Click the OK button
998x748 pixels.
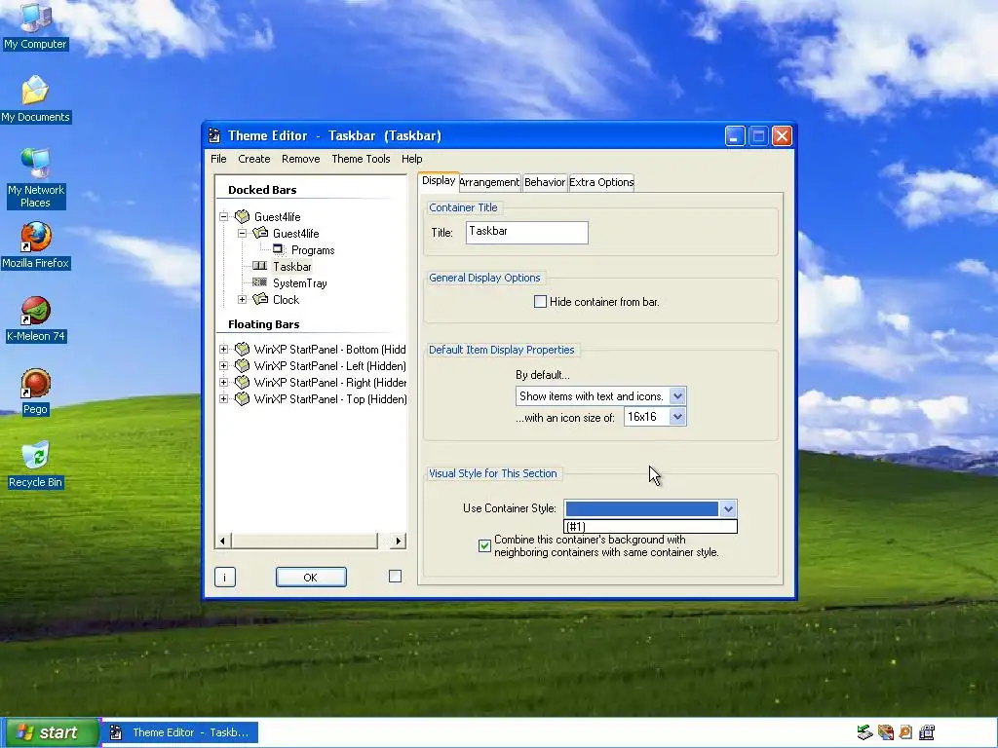[x=311, y=577]
